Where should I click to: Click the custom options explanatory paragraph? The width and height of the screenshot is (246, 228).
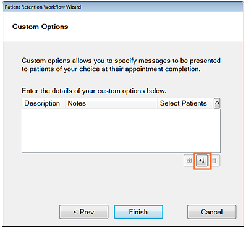click(121, 65)
